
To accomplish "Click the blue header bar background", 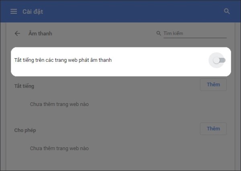I will [123, 11].
